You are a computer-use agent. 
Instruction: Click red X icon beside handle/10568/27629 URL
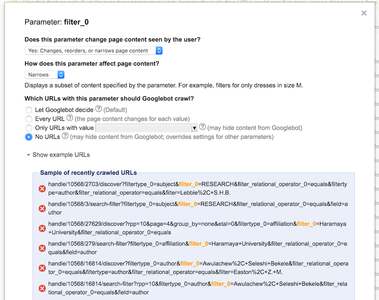pos(42,228)
